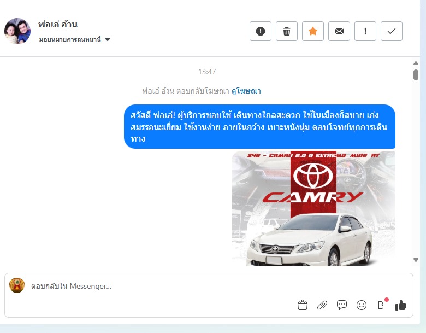Click the chat scrollbar up arrow
This screenshot has width=426, height=333.
(416, 63)
